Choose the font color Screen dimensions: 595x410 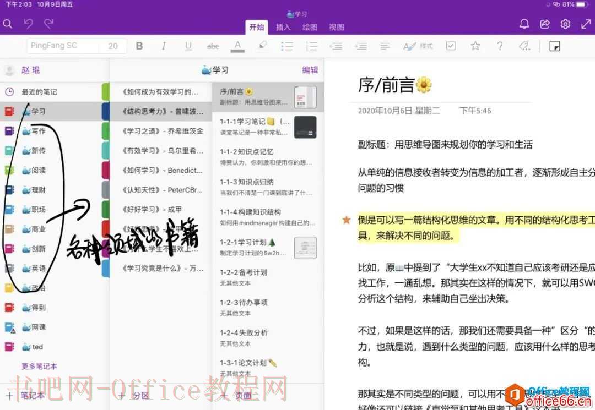coord(237,46)
